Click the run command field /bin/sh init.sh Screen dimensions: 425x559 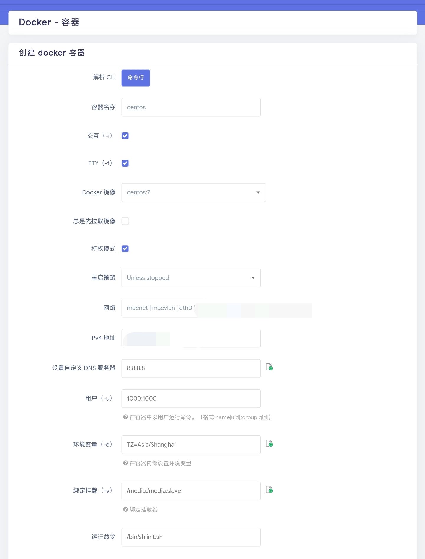pos(191,537)
